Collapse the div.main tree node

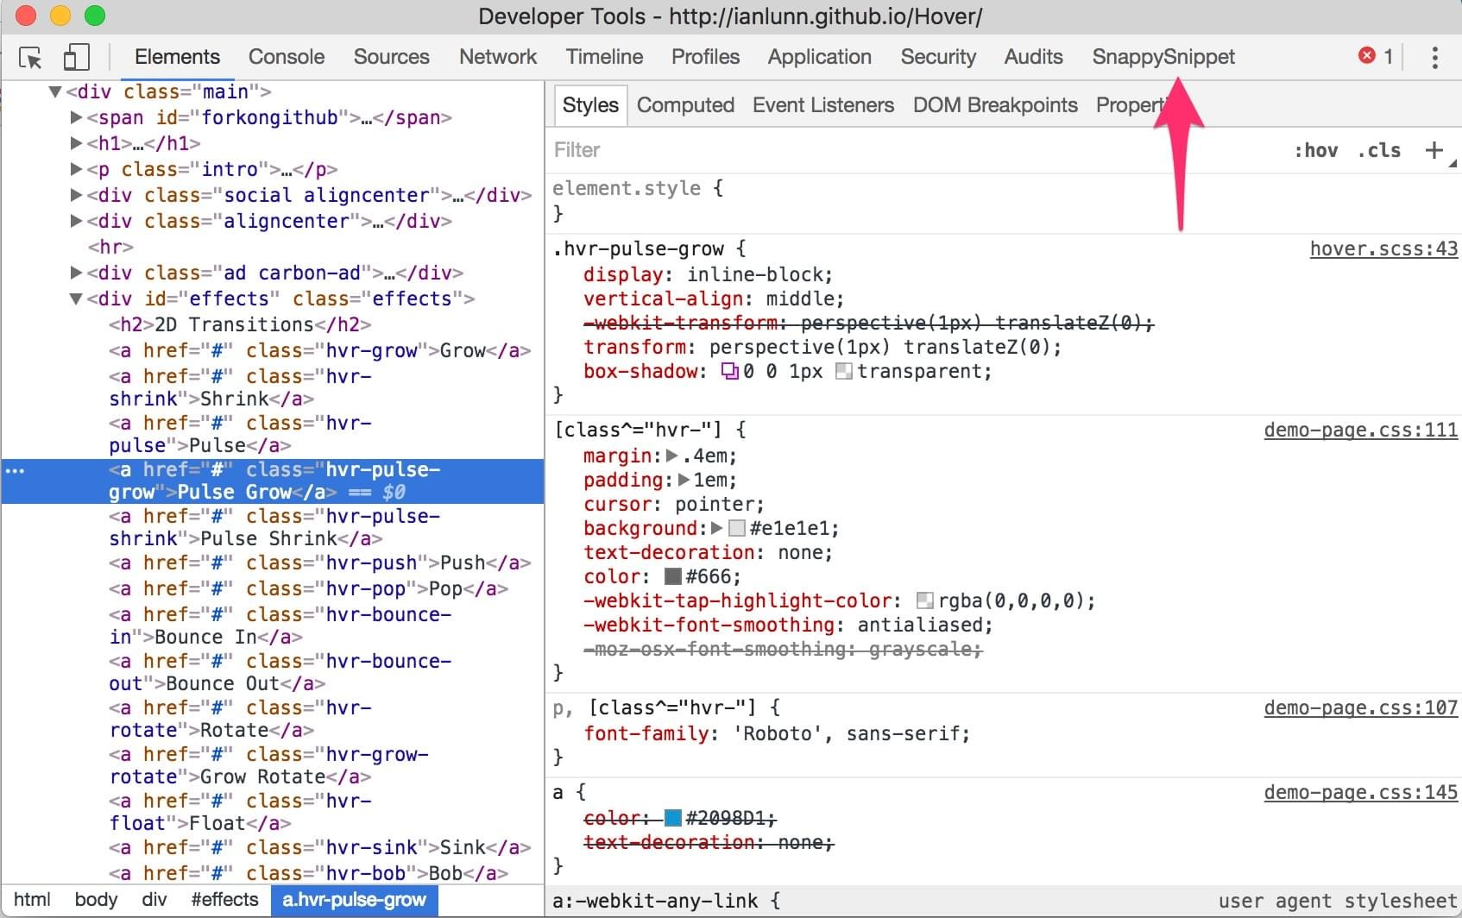[55, 91]
